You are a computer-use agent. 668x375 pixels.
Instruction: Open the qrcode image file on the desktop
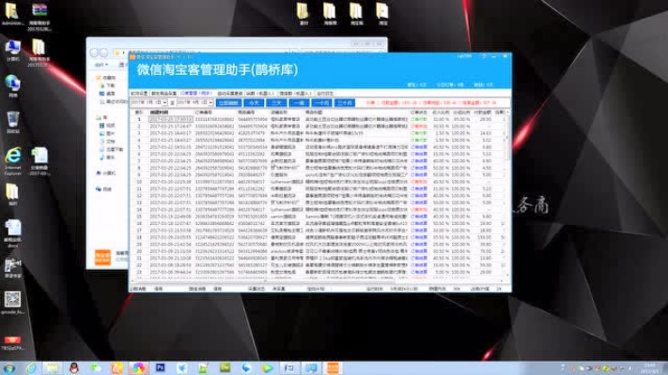[x=13, y=302]
